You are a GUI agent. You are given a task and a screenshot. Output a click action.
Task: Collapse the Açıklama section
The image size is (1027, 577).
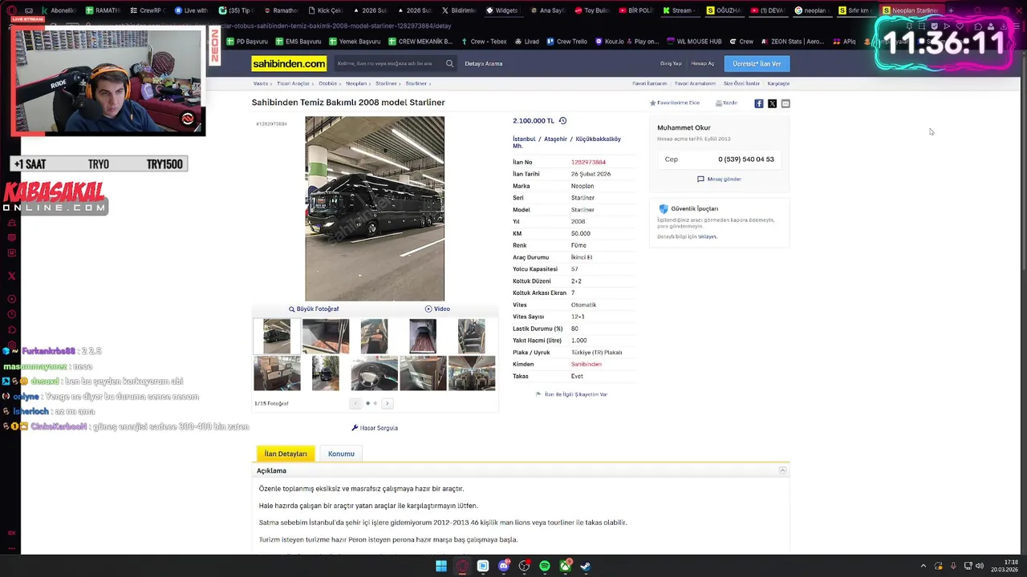tap(783, 470)
